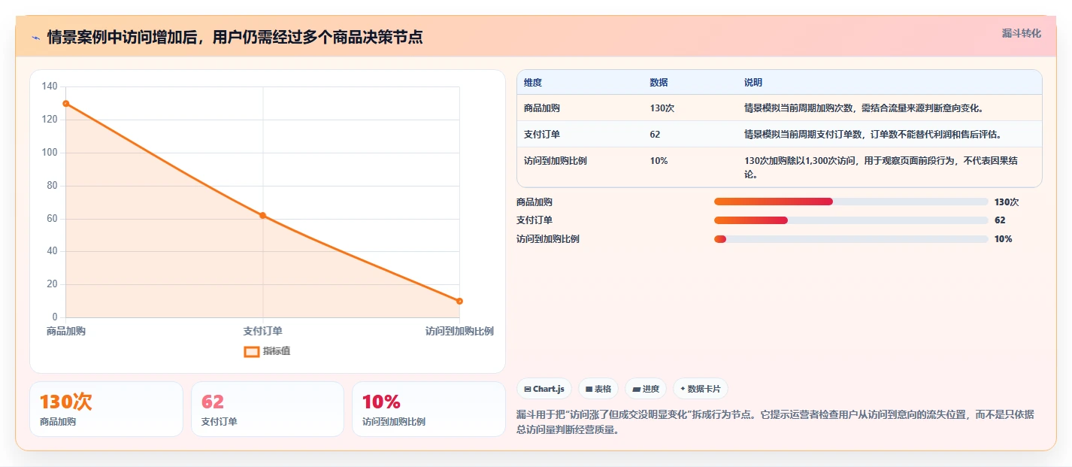The image size is (1072, 467).
Task: Open the 62 支付订单 data card
Action: pyautogui.click(x=268, y=409)
